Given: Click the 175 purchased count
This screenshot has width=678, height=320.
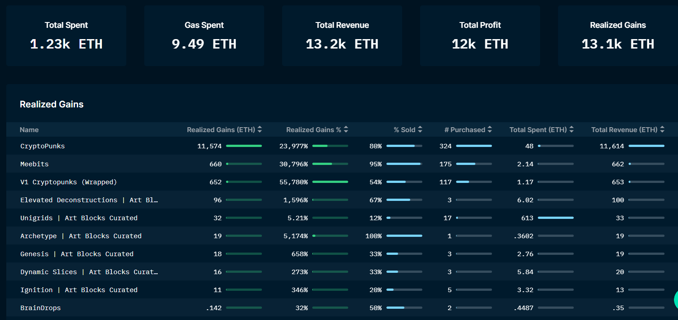Looking at the screenshot, I should (x=446, y=164).
